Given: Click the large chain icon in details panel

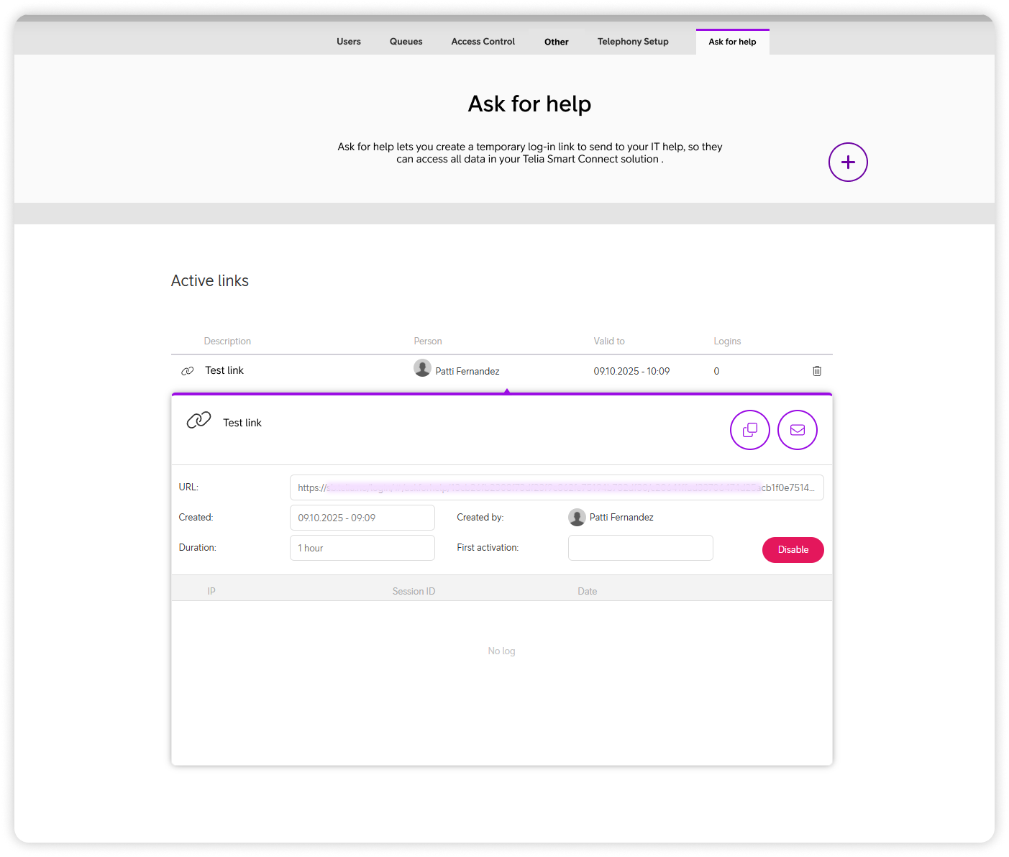Looking at the screenshot, I should (x=198, y=421).
